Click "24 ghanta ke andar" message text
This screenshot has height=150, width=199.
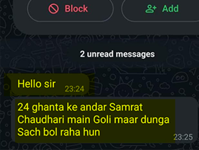62,107
